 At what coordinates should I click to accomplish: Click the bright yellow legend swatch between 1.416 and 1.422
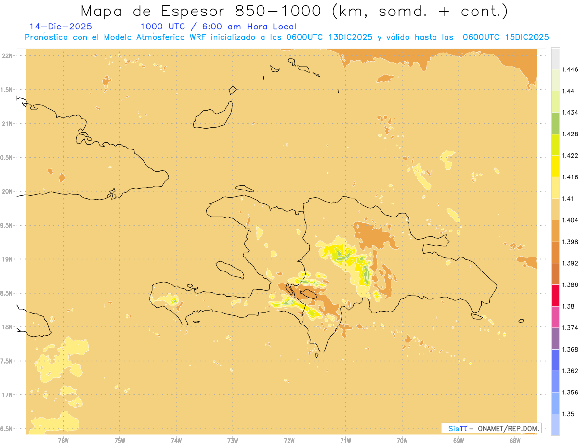tap(555, 166)
